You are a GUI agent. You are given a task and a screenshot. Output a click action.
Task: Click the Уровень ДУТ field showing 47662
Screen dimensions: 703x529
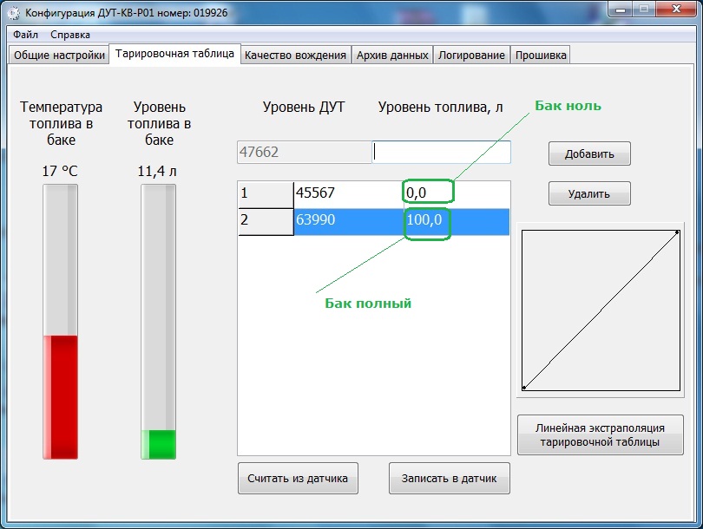point(304,152)
